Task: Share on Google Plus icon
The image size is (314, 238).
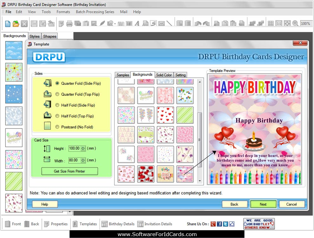Action: point(213,224)
